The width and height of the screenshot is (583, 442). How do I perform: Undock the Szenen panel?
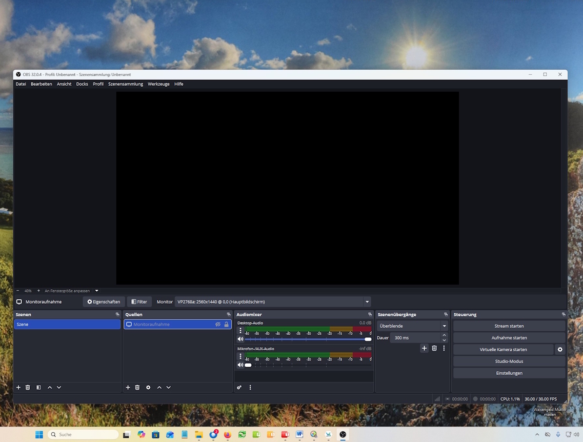117,314
